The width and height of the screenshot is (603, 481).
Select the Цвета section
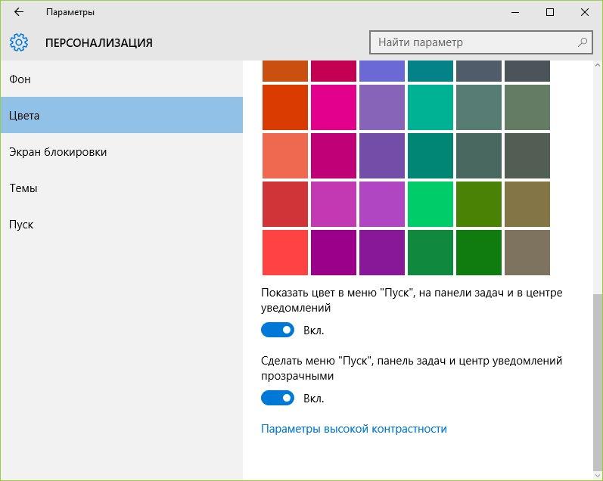(x=122, y=116)
